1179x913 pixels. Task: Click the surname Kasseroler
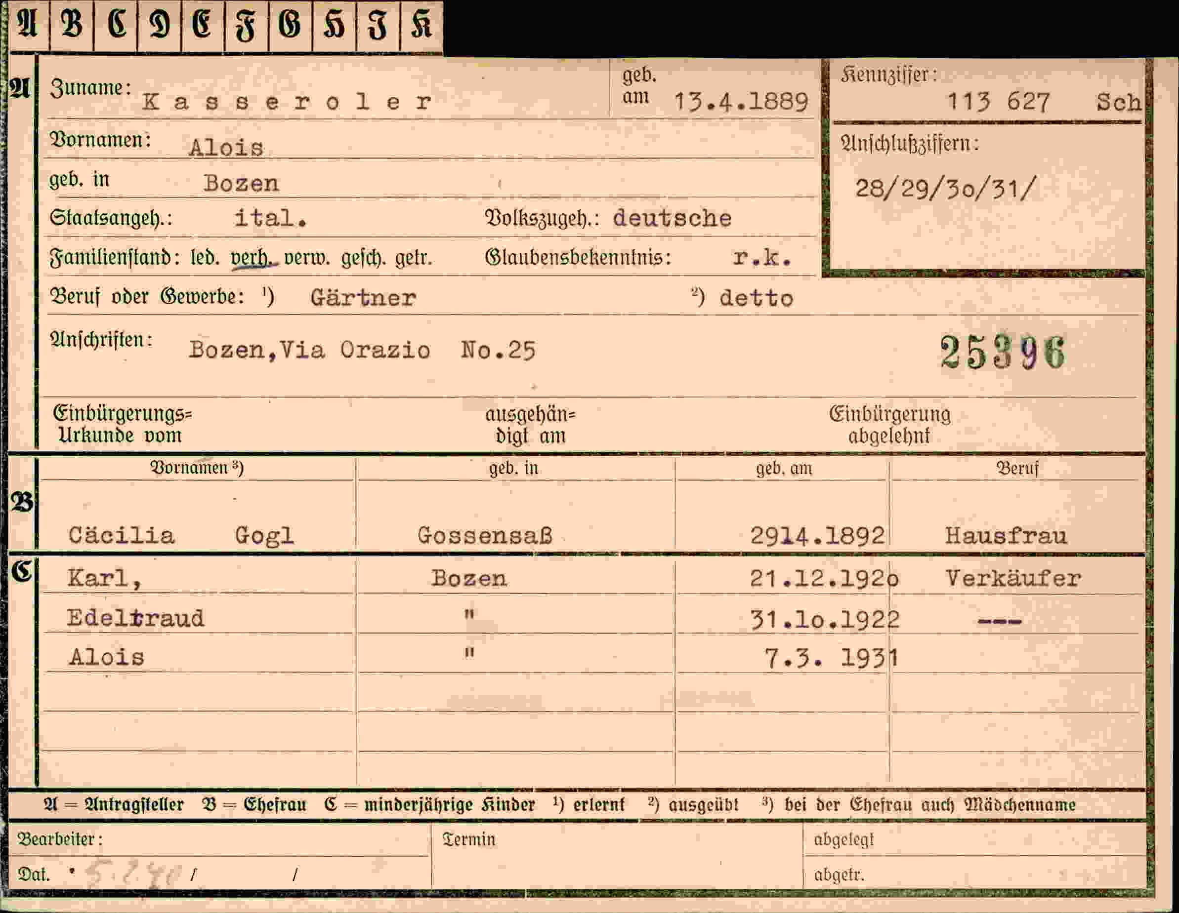(287, 101)
